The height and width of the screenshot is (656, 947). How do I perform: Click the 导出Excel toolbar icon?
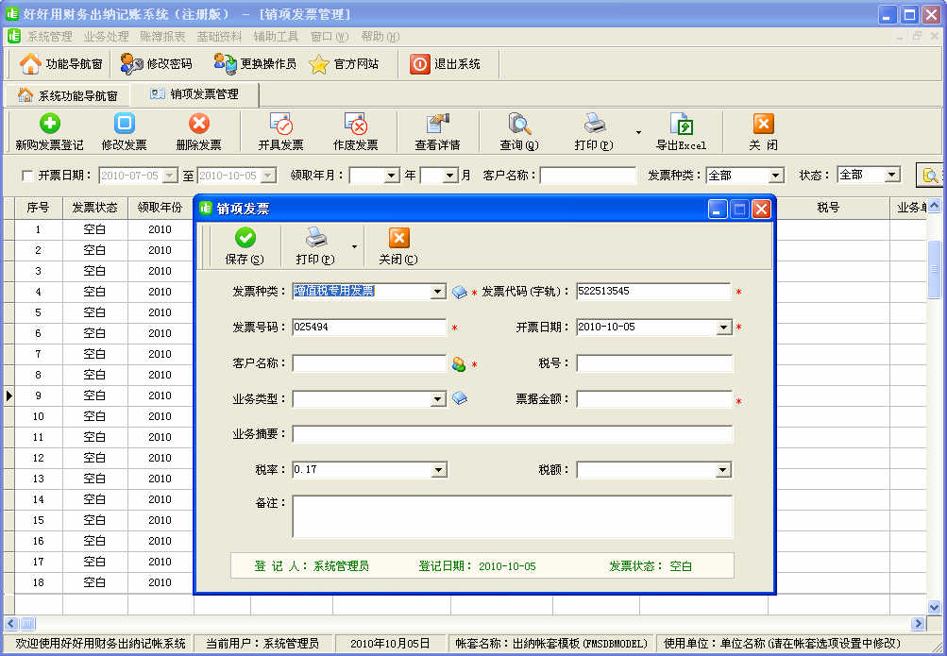pyautogui.click(x=681, y=124)
